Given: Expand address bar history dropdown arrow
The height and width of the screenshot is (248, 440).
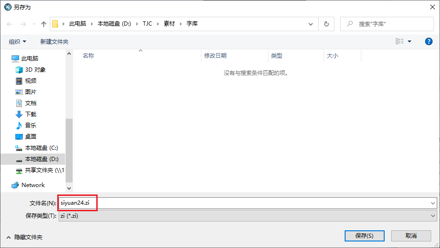Looking at the screenshot, I should click(311, 24).
